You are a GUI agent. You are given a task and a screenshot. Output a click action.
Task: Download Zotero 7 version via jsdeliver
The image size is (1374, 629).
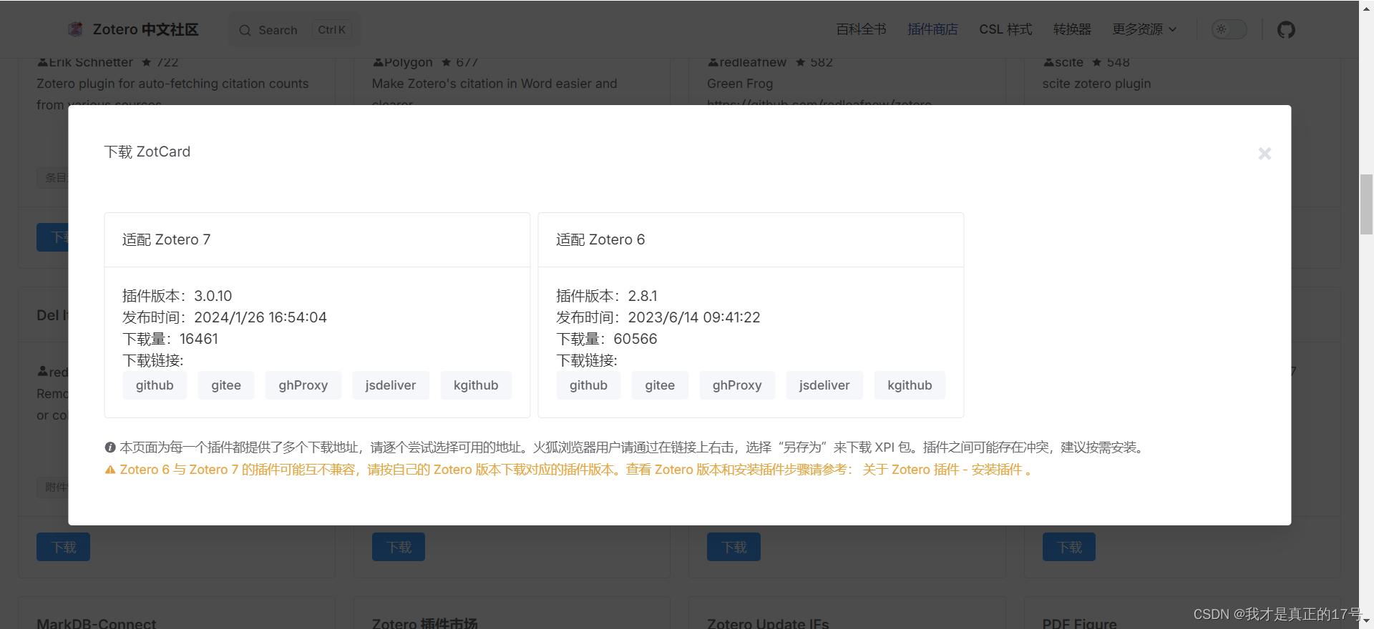391,385
